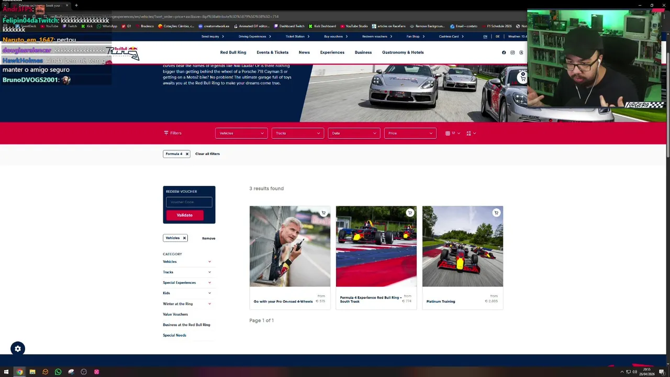This screenshot has height=377, width=670.
Task: Open the list view sort selector
Action: pos(471,133)
